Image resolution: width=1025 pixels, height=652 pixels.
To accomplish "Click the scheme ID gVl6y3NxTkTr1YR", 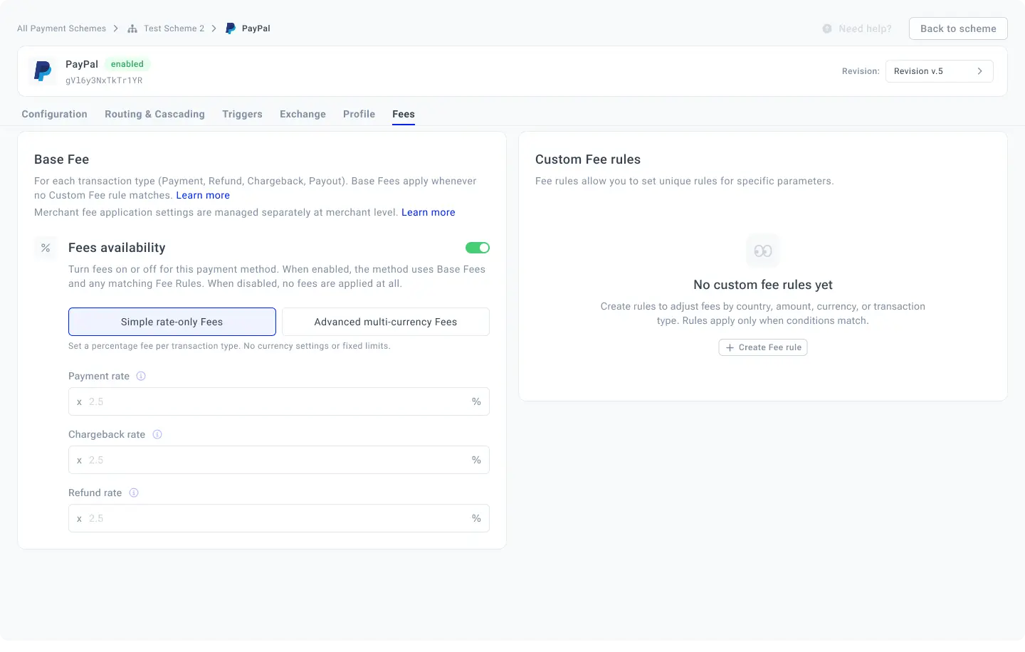I will click(104, 80).
